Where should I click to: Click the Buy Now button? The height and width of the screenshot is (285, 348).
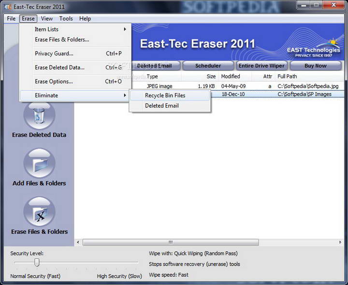(315, 66)
